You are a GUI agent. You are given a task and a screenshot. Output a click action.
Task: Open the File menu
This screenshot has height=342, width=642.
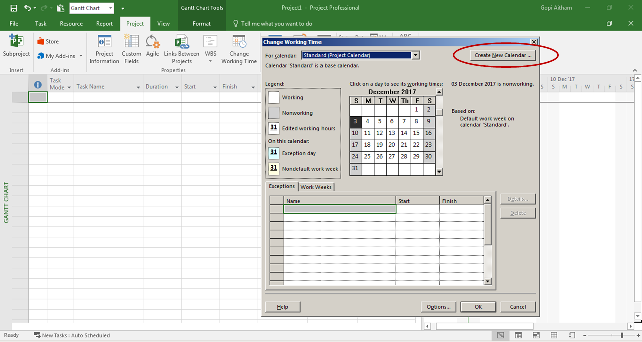pos(14,24)
